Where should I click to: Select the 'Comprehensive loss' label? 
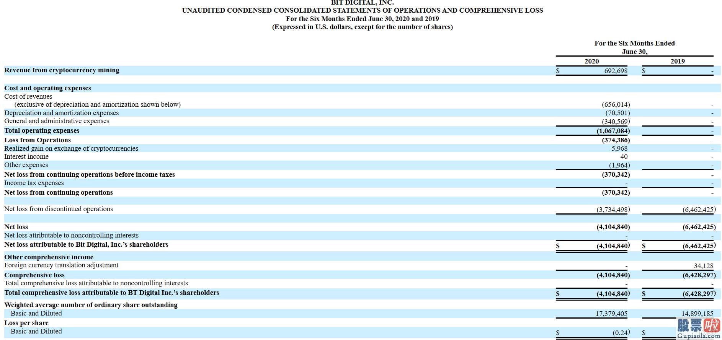(34, 275)
